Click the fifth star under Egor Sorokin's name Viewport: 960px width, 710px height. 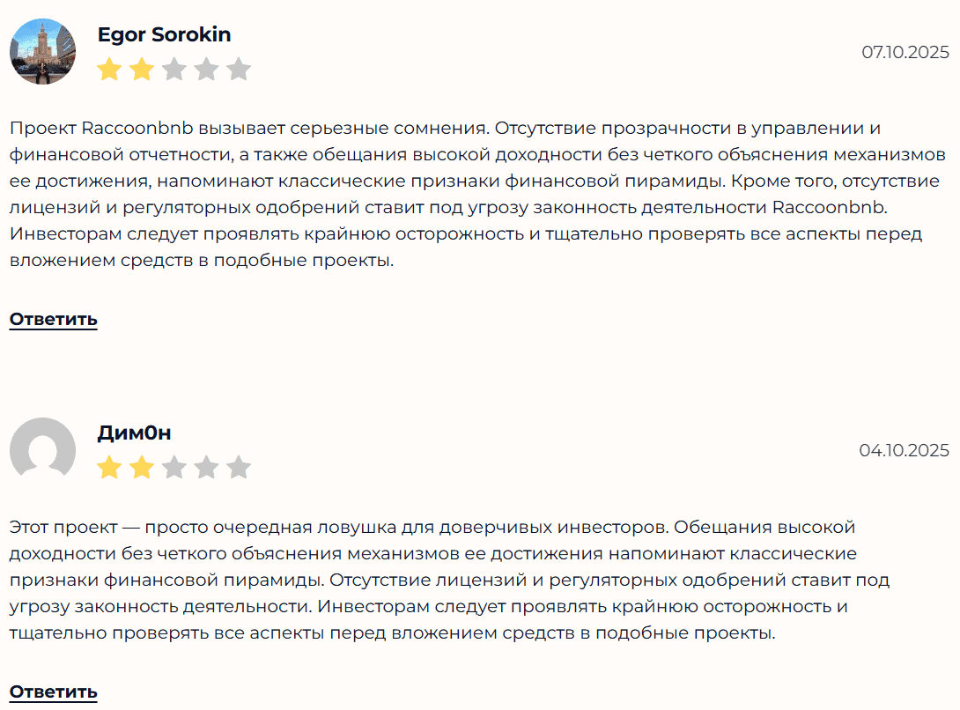coord(239,68)
